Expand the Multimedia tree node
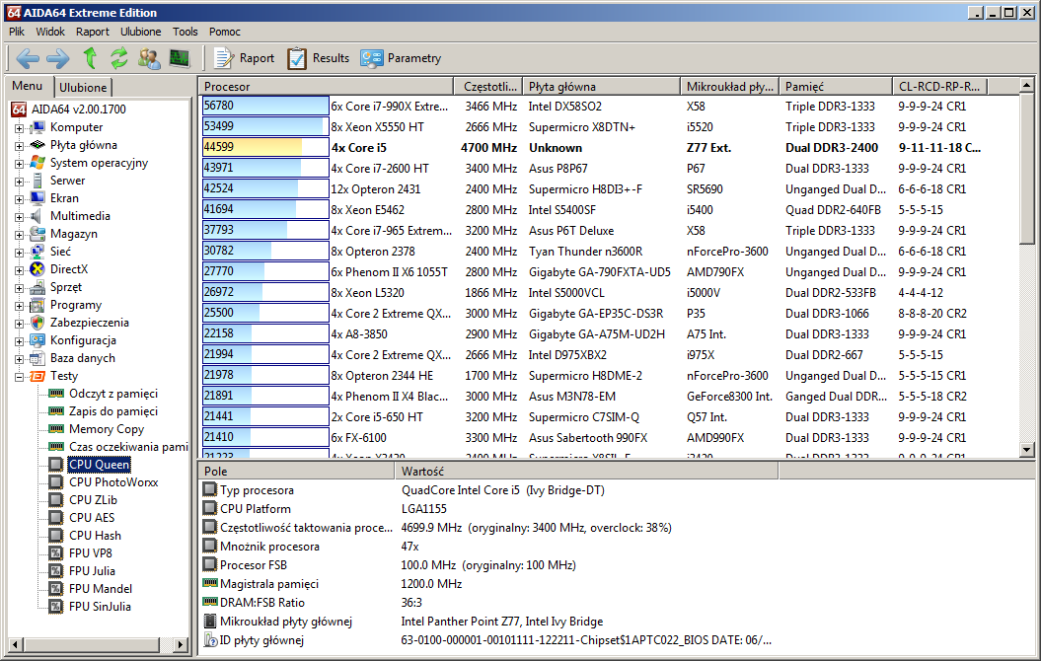The height and width of the screenshot is (661, 1041). pos(20,217)
